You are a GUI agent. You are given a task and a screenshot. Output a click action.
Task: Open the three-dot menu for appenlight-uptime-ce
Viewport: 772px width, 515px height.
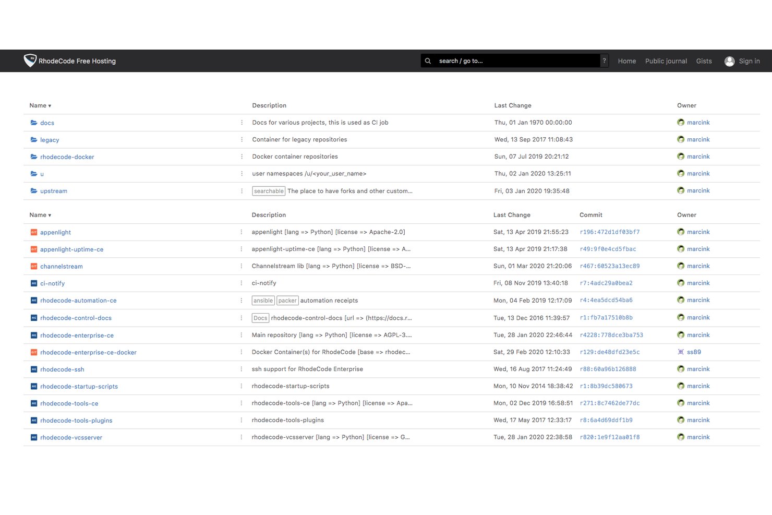point(241,249)
